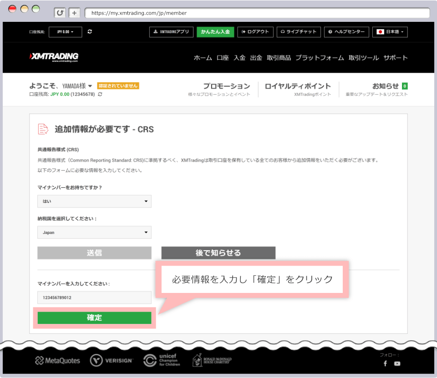Click the XMTRADINGアプリ download button
Image resolution: width=437 pixels, height=378 pixels.
point(171,32)
